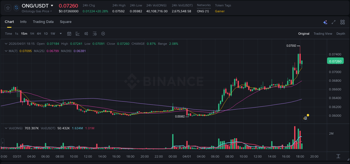
Task: Expand the extra timeframe intervals dropdown
Action: click(60, 34)
